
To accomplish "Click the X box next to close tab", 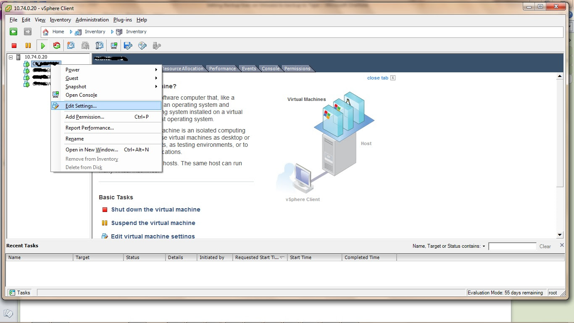I will pos(393,78).
